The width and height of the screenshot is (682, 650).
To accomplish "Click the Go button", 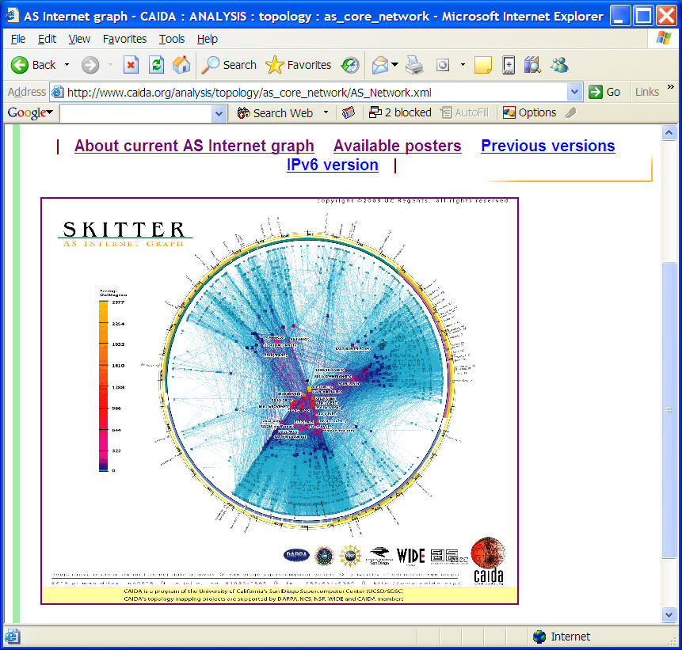I will click(604, 92).
